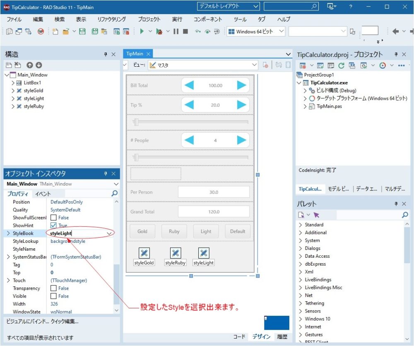Toggle the ShowHint checkbox to False
The height and width of the screenshot is (346, 414).
click(x=54, y=225)
